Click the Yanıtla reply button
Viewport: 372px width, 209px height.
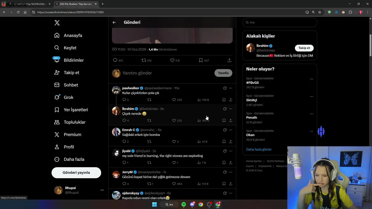[x=223, y=73]
